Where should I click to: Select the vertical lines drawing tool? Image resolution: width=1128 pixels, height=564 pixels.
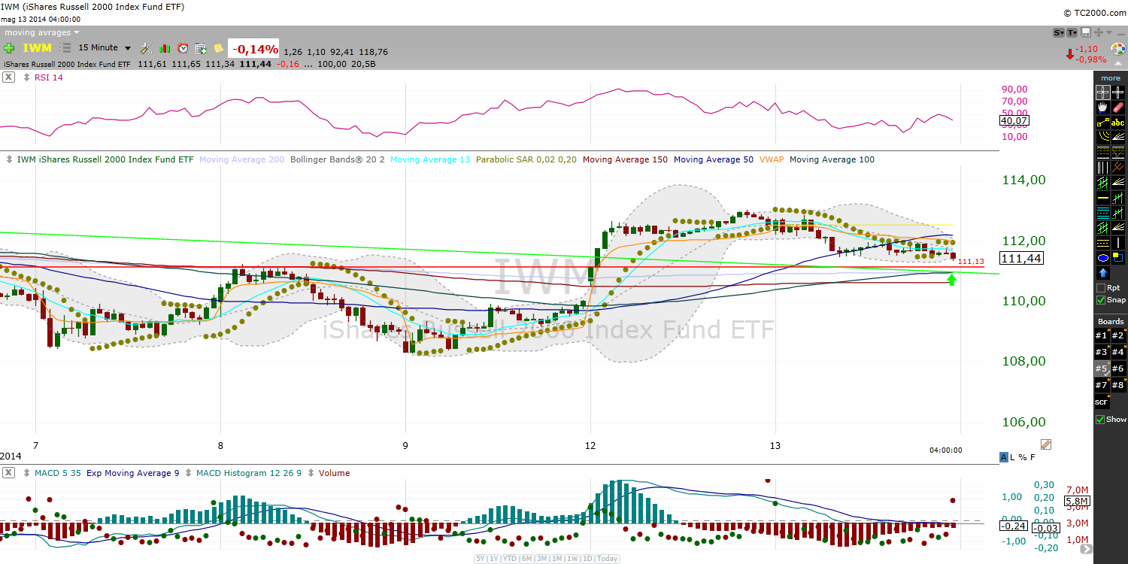point(1102,167)
